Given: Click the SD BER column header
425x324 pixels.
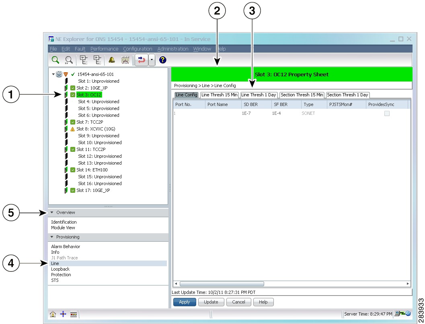Looking at the screenshot, I should [256, 104].
